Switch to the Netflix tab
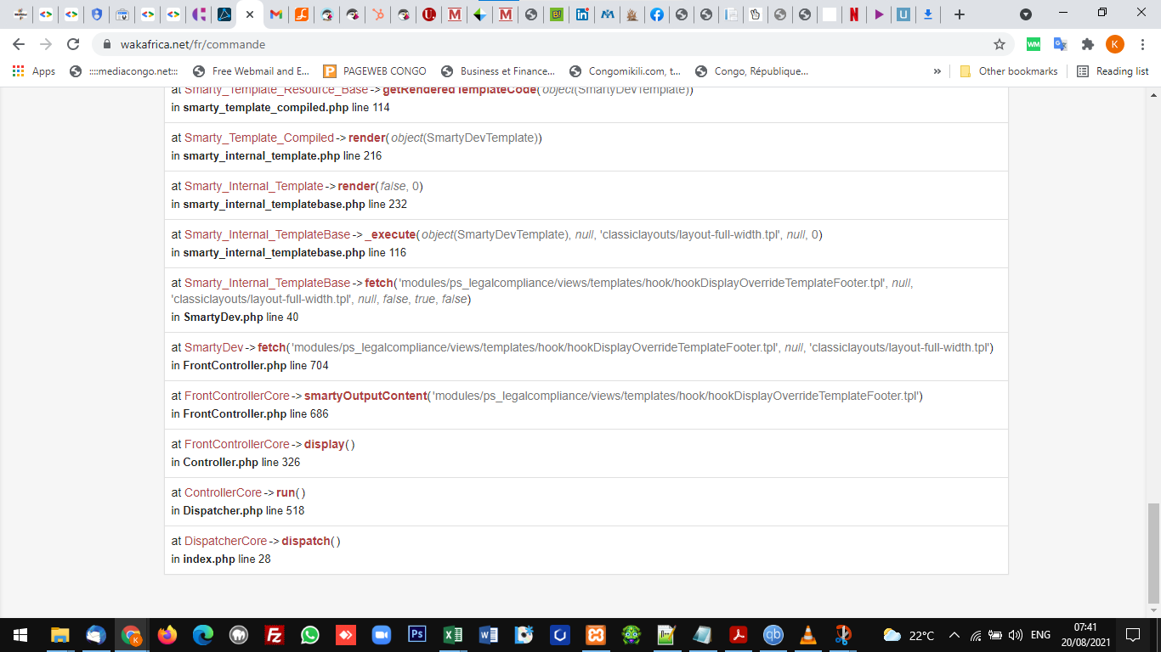The height and width of the screenshot is (652, 1161). pos(853,14)
